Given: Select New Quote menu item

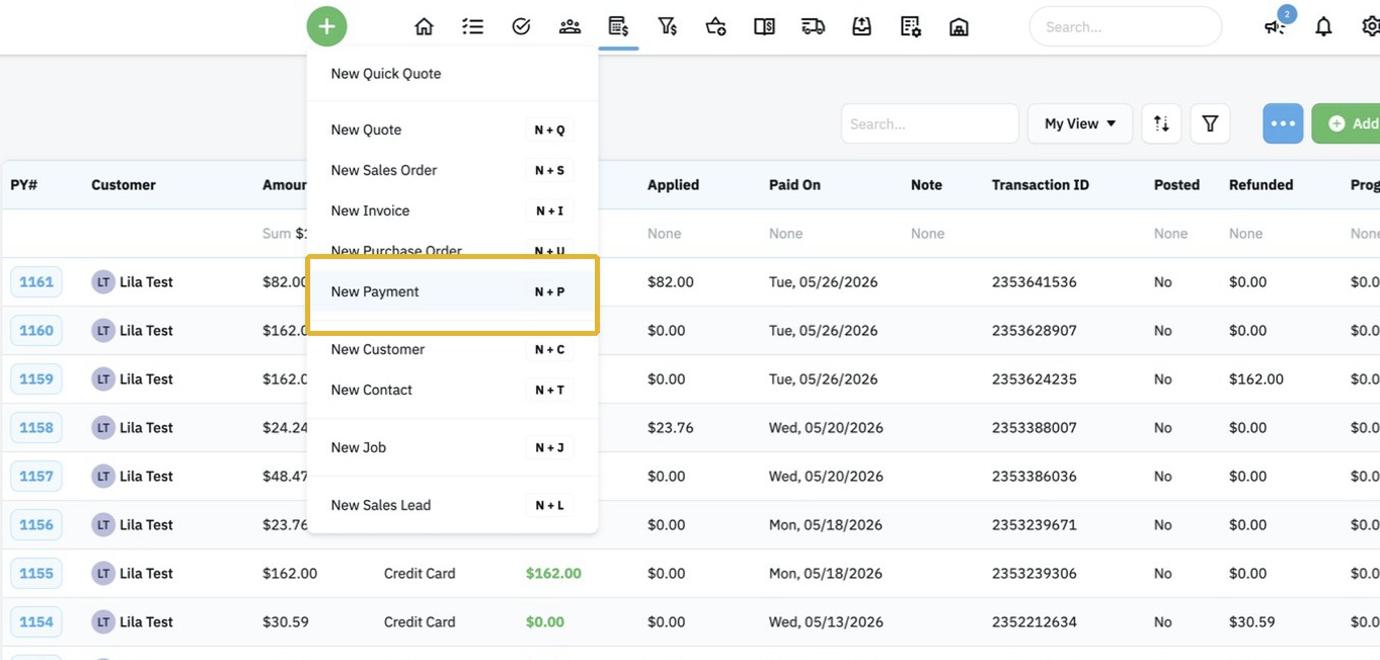Looking at the screenshot, I should tap(452, 130).
